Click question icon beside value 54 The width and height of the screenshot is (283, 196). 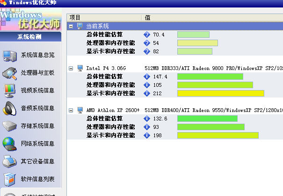147,43
